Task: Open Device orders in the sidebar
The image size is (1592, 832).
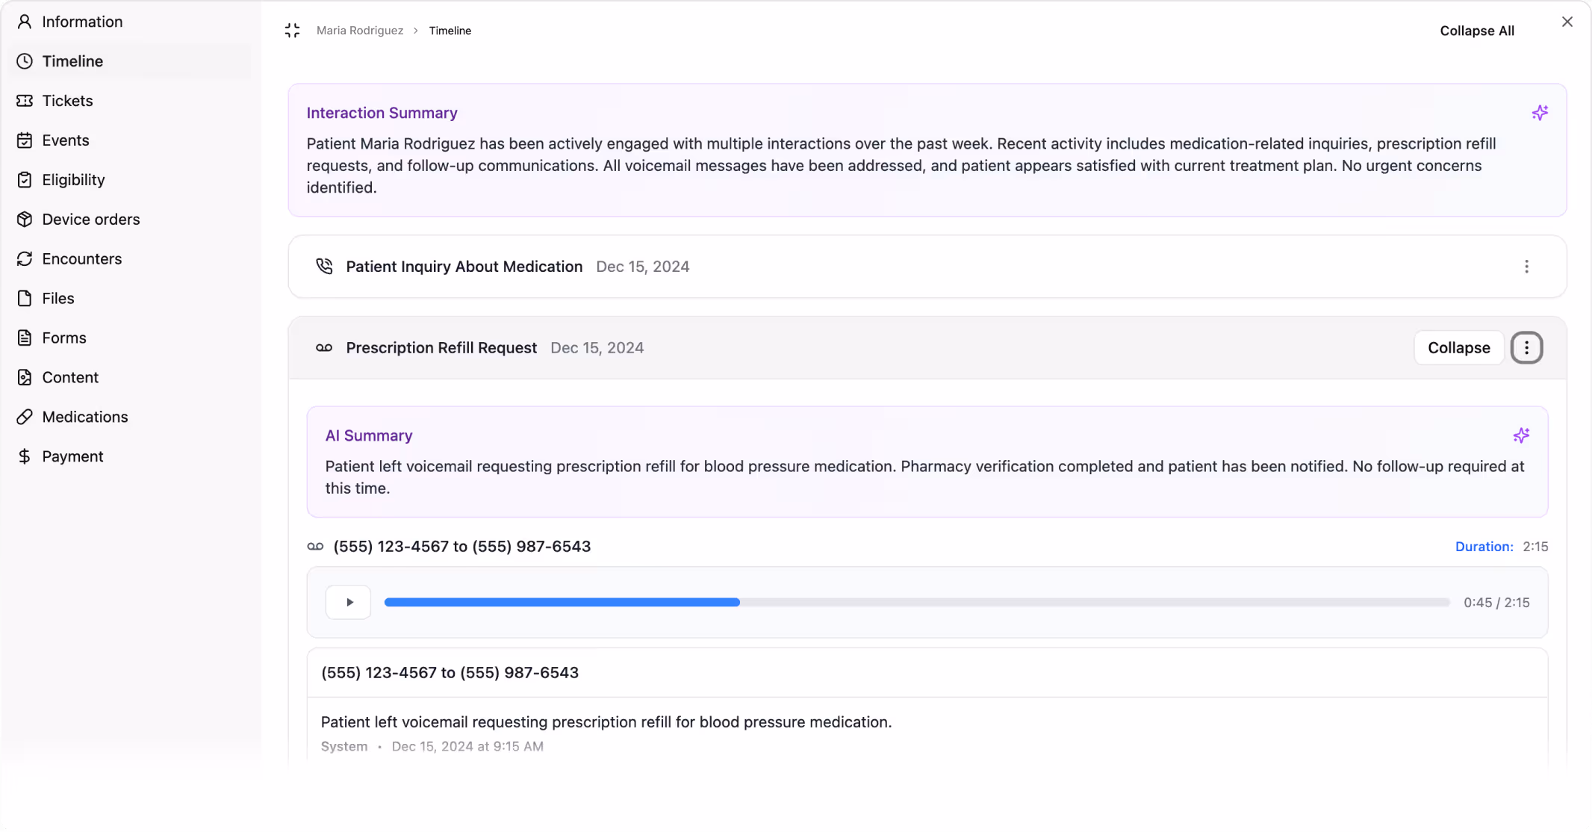Action: coord(90,220)
